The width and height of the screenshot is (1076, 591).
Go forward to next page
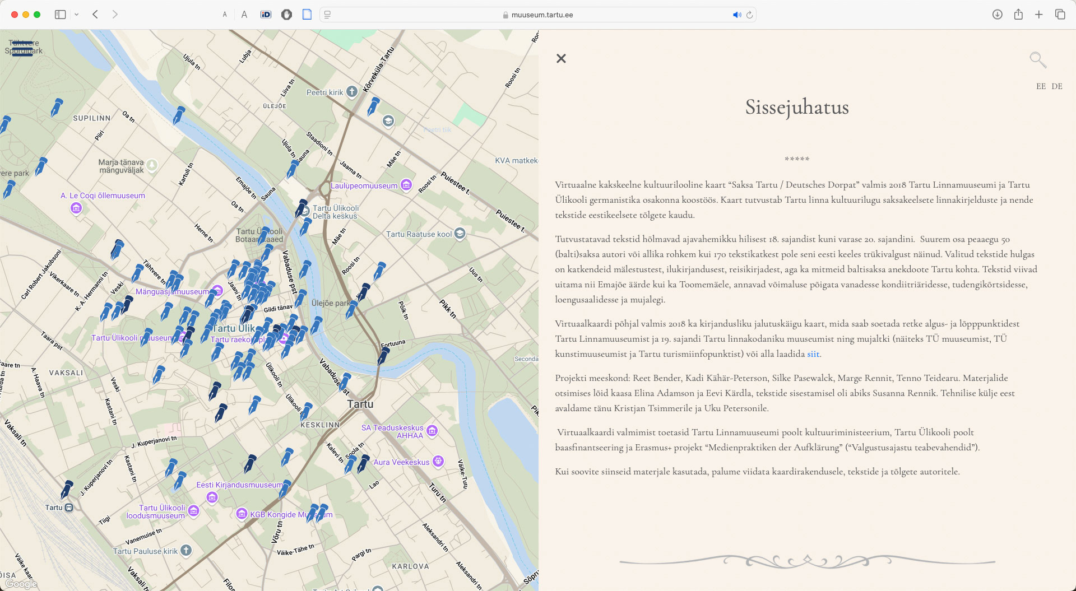[x=115, y=15]
